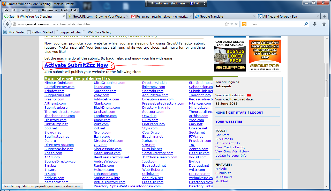This screenshot has height=191, width=331.
Task: Open MailBlazt feature link
Action: coord(222,181)
